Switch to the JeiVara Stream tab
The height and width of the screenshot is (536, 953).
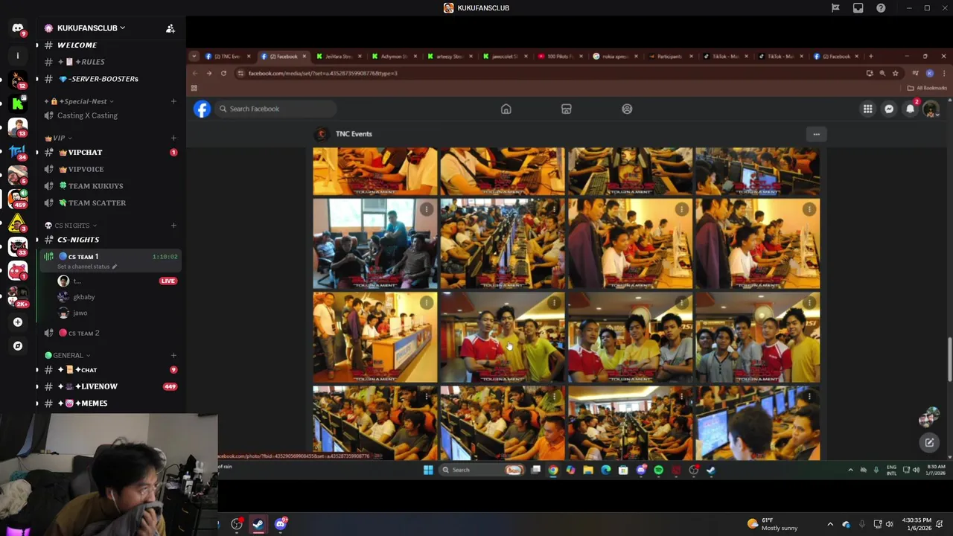point(339,57)
